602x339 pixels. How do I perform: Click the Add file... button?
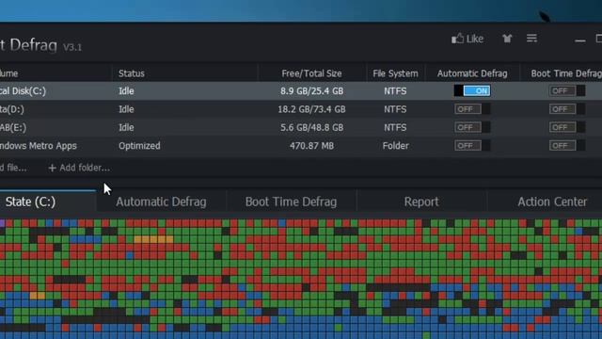coord(13,168)
